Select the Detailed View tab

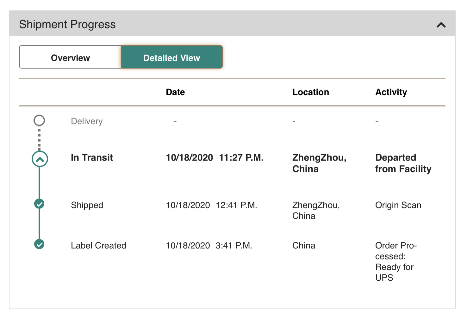[x=171, y=58]
